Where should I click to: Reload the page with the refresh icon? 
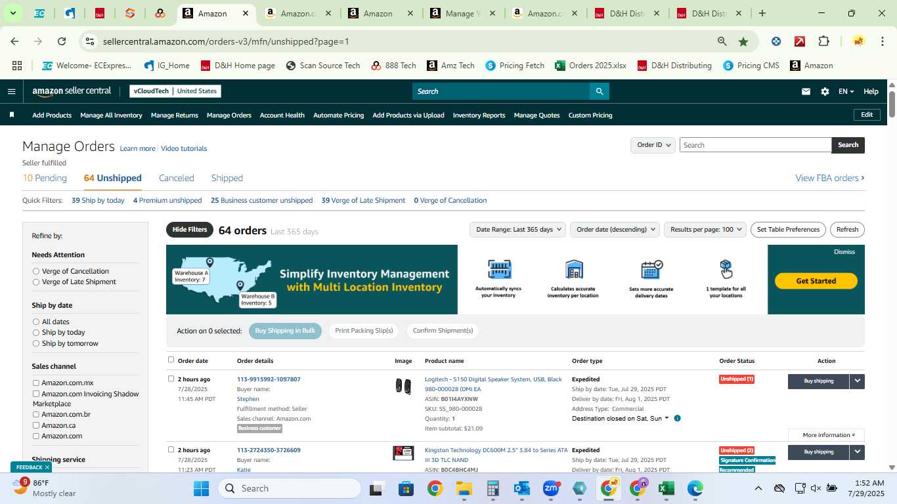[x=62, y=41]
